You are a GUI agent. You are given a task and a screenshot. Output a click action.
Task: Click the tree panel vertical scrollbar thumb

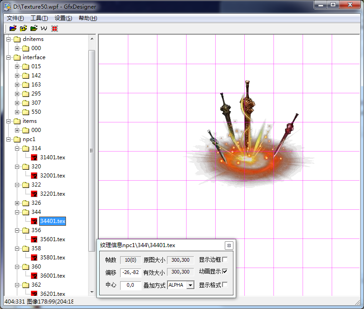pyautogui.click(x=92, y=151)
